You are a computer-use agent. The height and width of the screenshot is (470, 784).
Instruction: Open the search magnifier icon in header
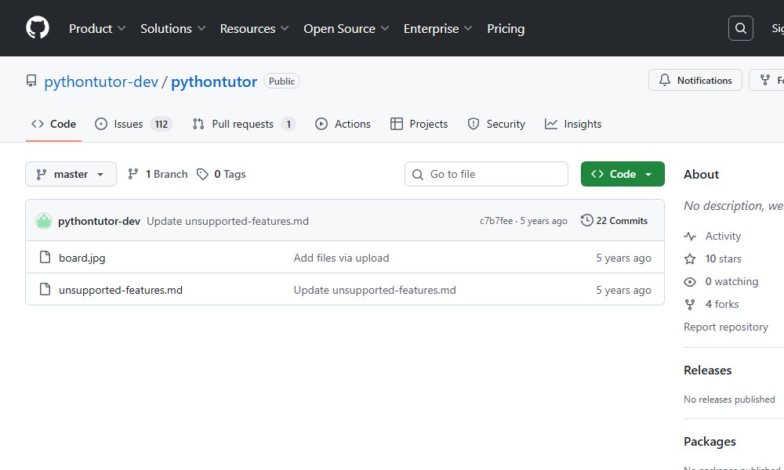point(741,28)
